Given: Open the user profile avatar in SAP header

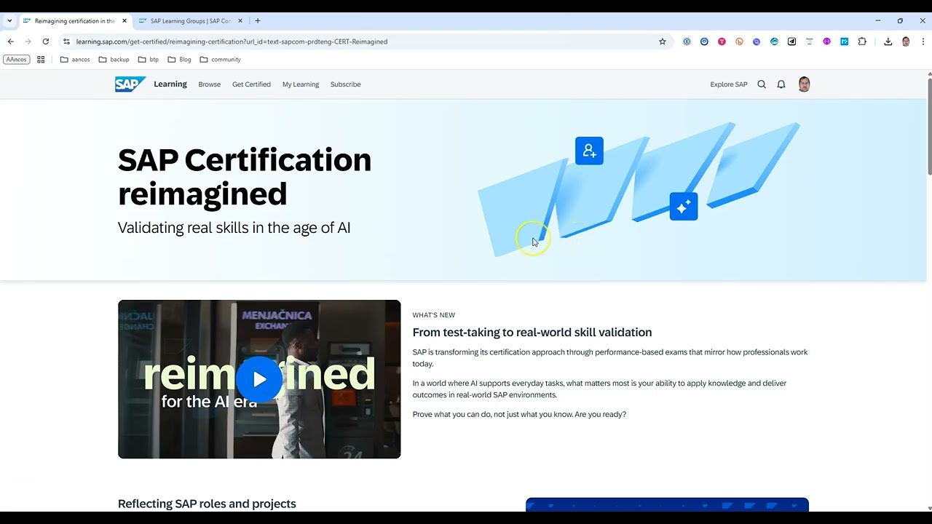Looking at the screenshot, I should pos(804,84).
